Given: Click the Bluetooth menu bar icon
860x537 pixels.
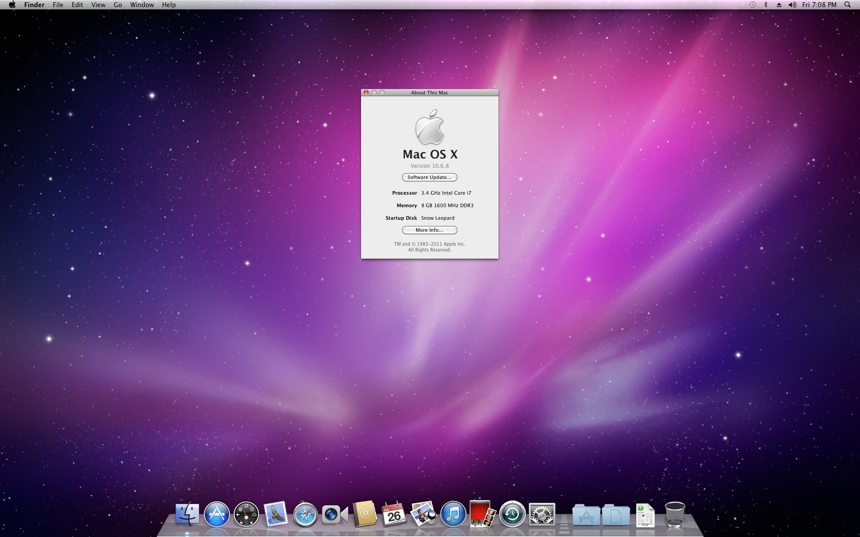Looking at the screenshot, I should click(x=765, y=5).
